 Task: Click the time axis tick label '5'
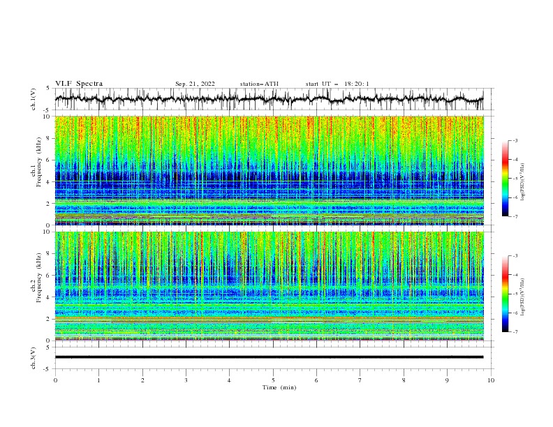[273, 380]
